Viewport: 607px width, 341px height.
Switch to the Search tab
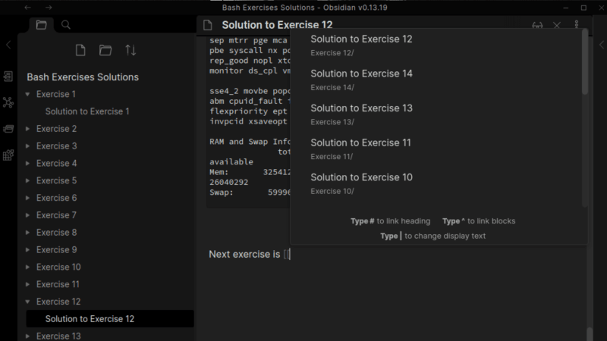tap(66, 25)
